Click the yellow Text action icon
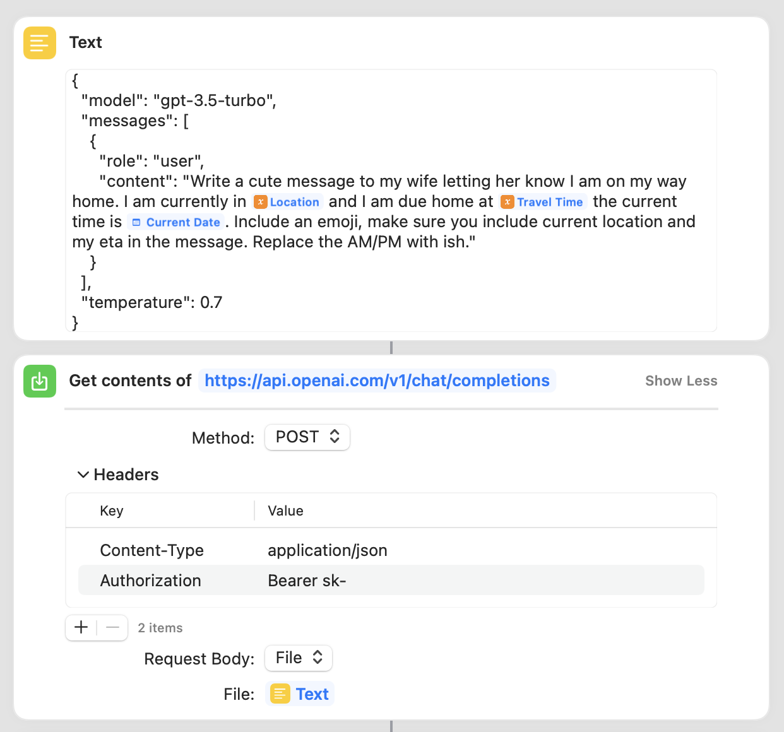Image resolution: width=784 pixels, height=732 pixels. pyautogui.click(x=39, y=43)
